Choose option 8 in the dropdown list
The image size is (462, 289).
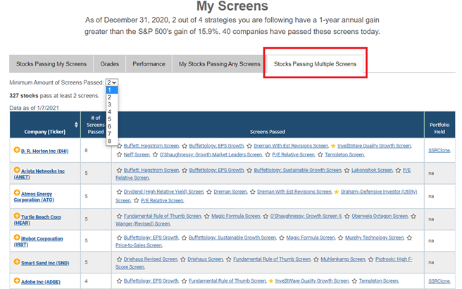[112, 141]
